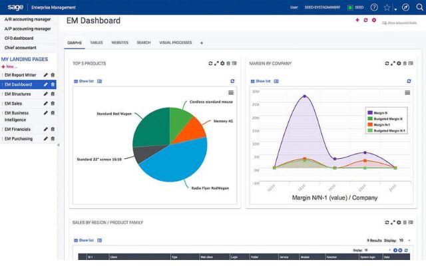This screenshot has width=426, height=266.
Task: Click Show list in Margin by Company
Action: 260,81
